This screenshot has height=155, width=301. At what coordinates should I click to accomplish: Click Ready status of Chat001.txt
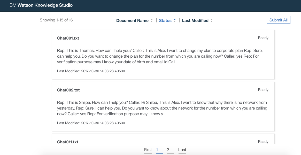[263, 38]
